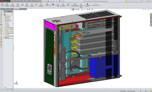Select the Measure tool
The image size is (152, 92).
(22, 5)
